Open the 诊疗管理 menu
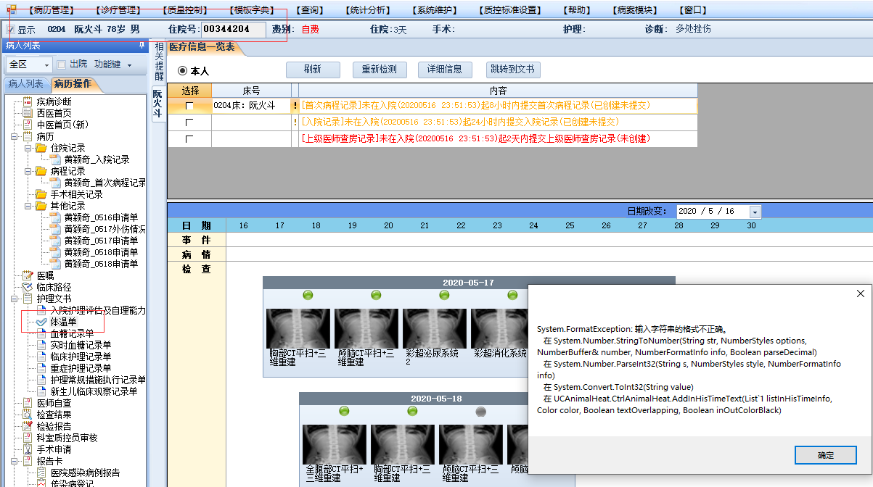873x487 pixels. point(118,10)
